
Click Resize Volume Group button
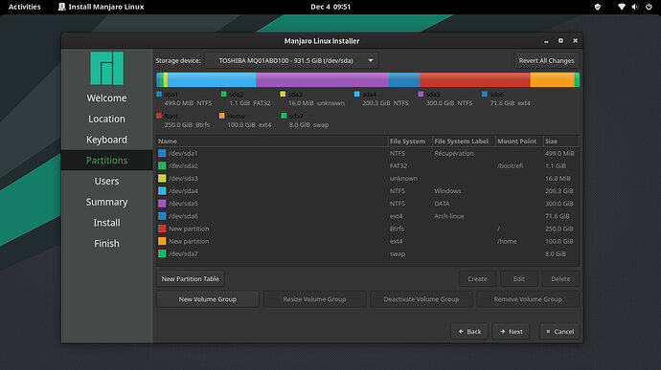click(x=314, y=299)
